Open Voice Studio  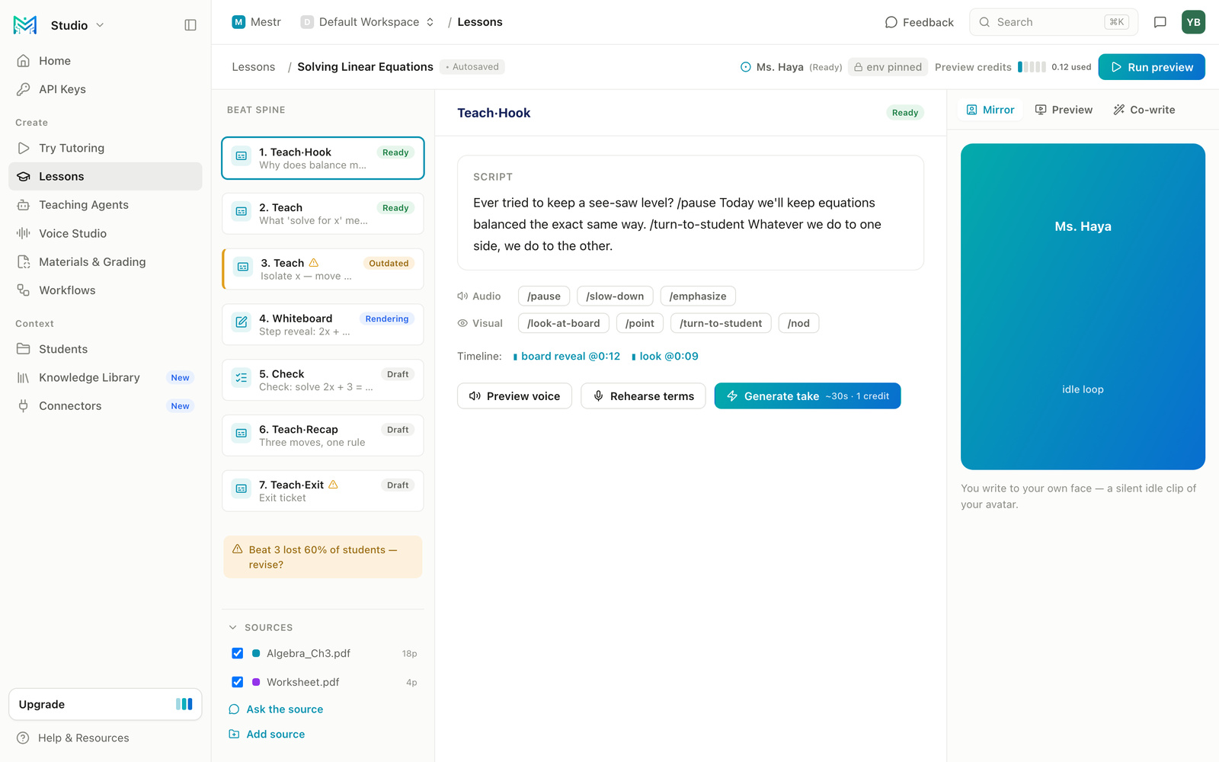(105, 233)
